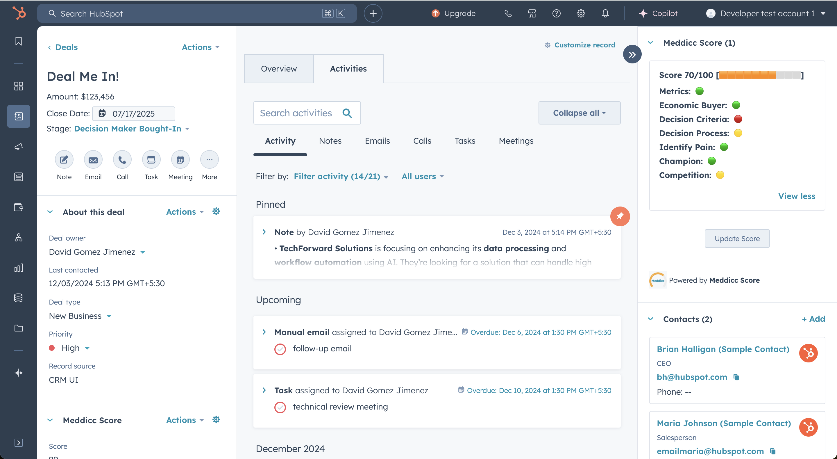The width and height of the screenshot is (837, 459).
Task: Open the Content icon in sidebar
Action: tap(19, 177)
